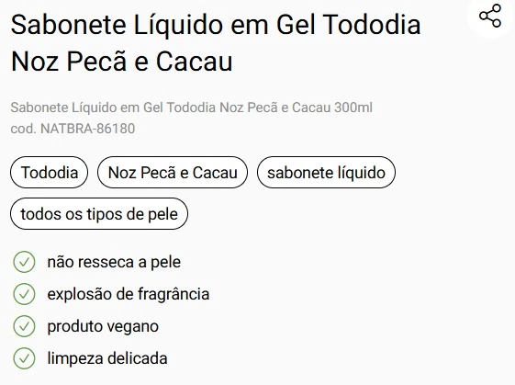Click the gray 300ml product description line
The image size is (515, 385).
pos(192,108)
